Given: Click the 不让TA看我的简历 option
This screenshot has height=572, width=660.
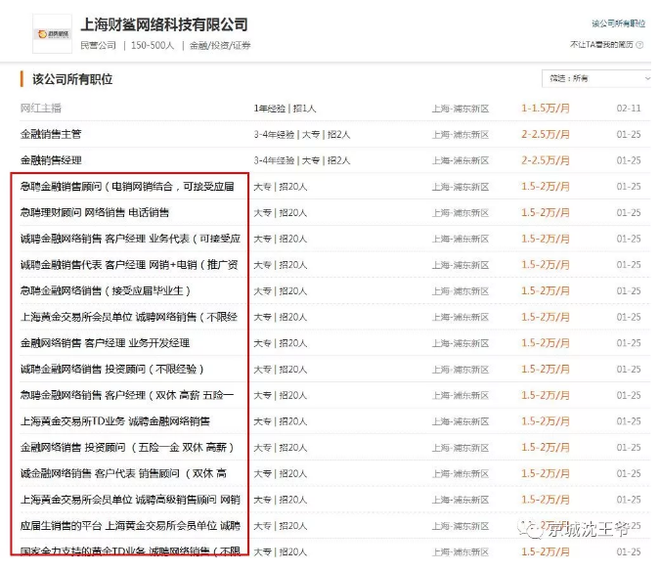Looking at the screenshot, I should (601, 45).
